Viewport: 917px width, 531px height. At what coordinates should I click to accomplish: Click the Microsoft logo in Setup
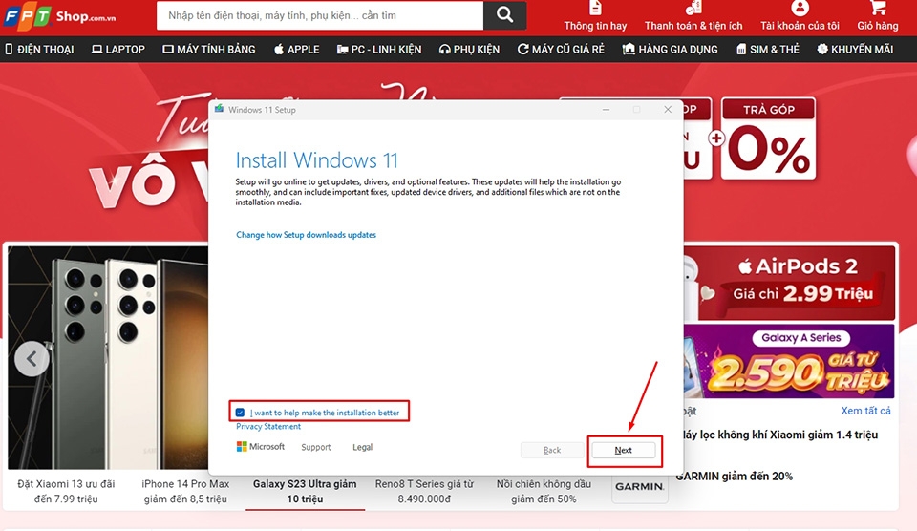click(260, 446)
